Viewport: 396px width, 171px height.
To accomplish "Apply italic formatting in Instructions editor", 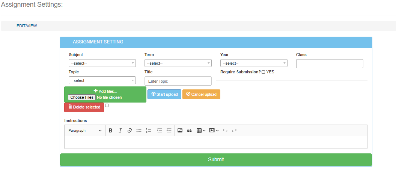I will coord(120,131).
